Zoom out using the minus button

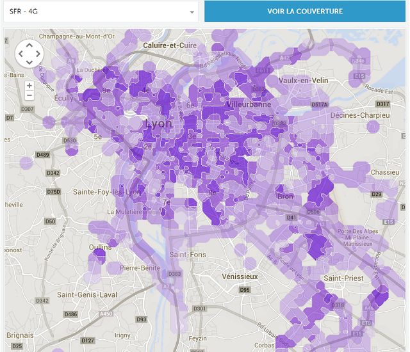pos(29,95)
